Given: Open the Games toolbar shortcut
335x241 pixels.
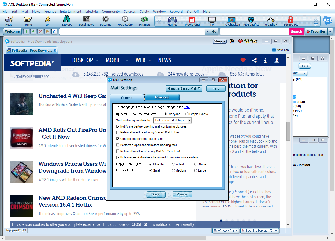Looking at the screenshot, I should click(x=173, y=21).
